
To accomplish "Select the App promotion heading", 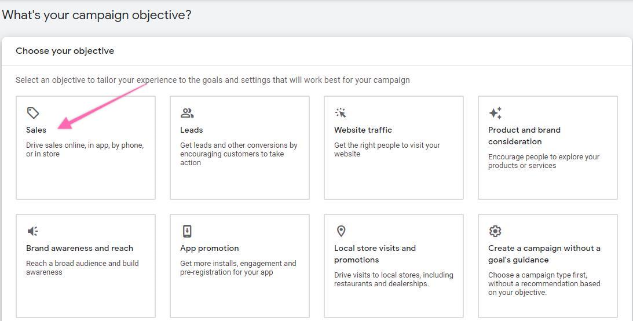I will tap(209, 248).
